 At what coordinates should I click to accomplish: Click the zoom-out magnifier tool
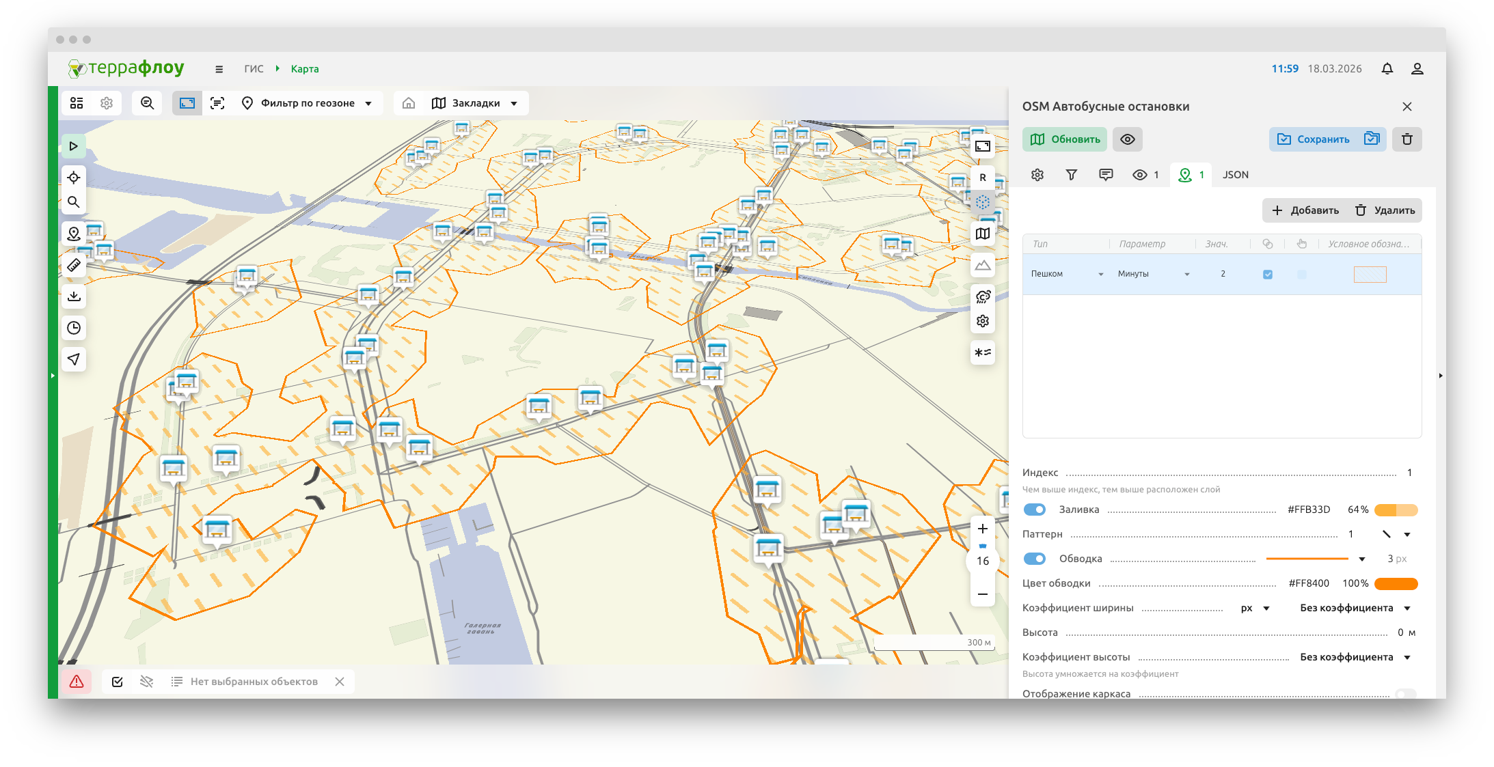pyautogui.click(x=147, y=103)
